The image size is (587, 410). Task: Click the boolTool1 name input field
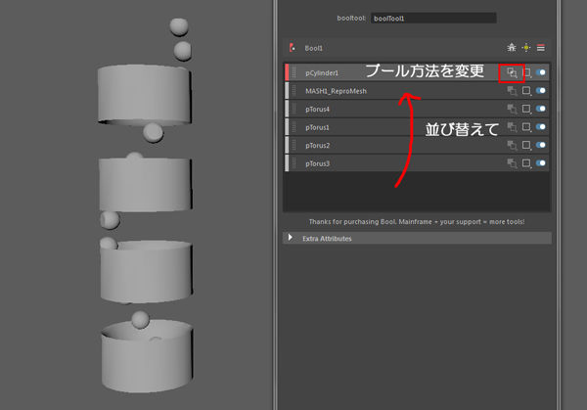tap(433, 18)
